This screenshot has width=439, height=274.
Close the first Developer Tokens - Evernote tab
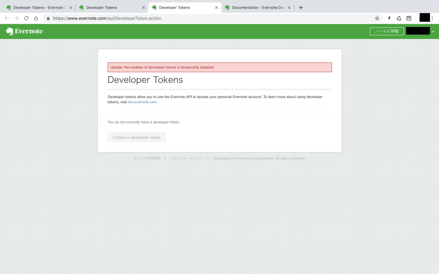tap(71, 7)
